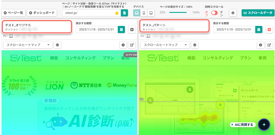The image size is (275, 135).
Task: Click the 5% scroll line marker
Action: click(142, 99)
